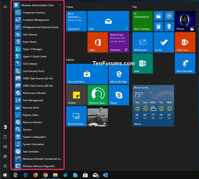Open the Photos tile
Viewport: 199px width, 179px height.
(185, 21)
